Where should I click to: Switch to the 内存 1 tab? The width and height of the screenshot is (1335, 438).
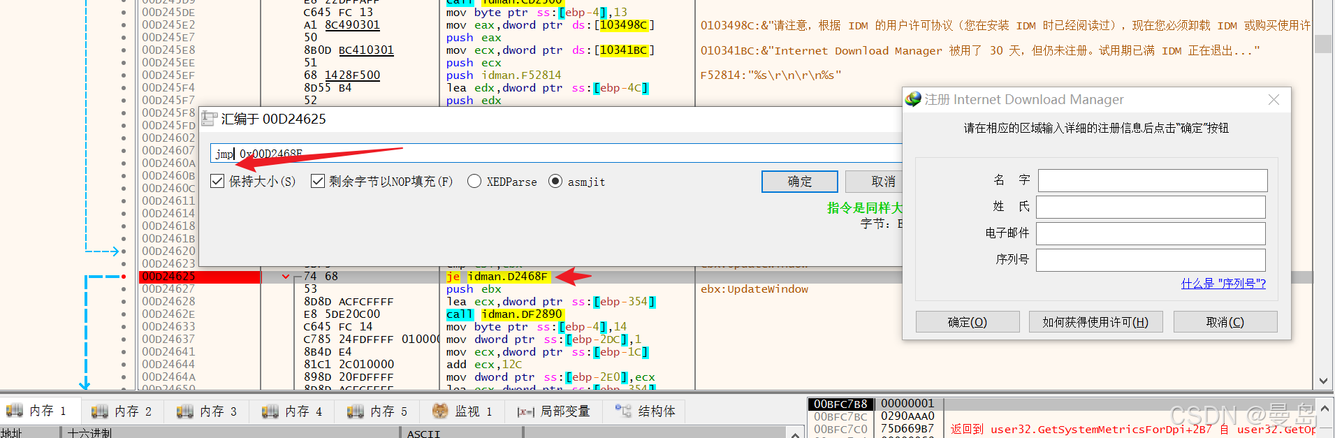(x=40, y=411)
